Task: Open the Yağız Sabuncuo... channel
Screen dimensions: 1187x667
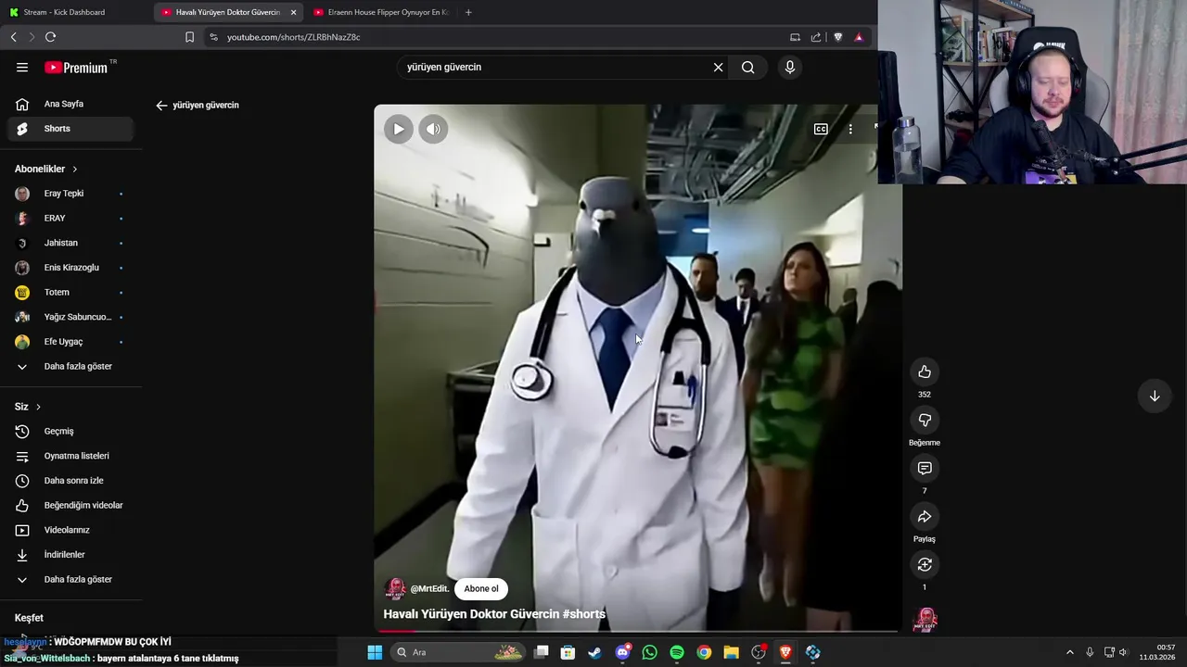Action: click(x=70, y=317)
